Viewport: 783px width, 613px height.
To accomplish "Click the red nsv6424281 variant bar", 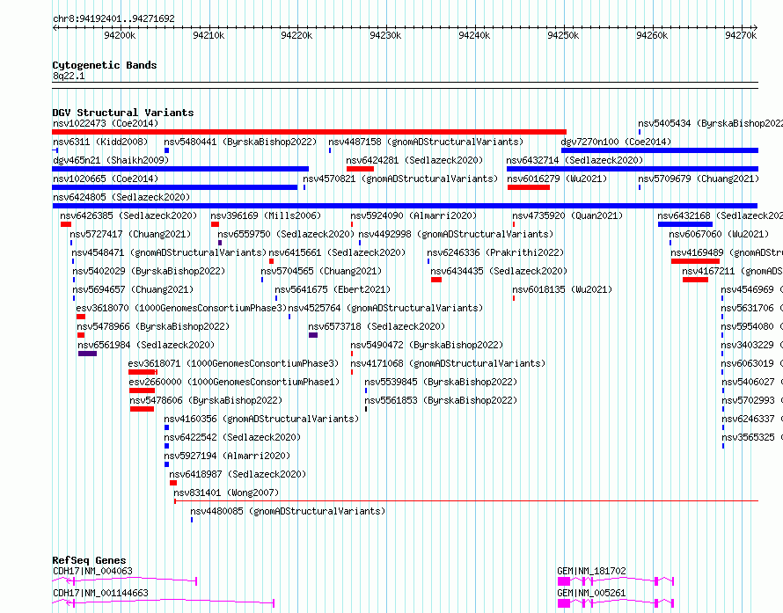I will [x=360, y=169].
